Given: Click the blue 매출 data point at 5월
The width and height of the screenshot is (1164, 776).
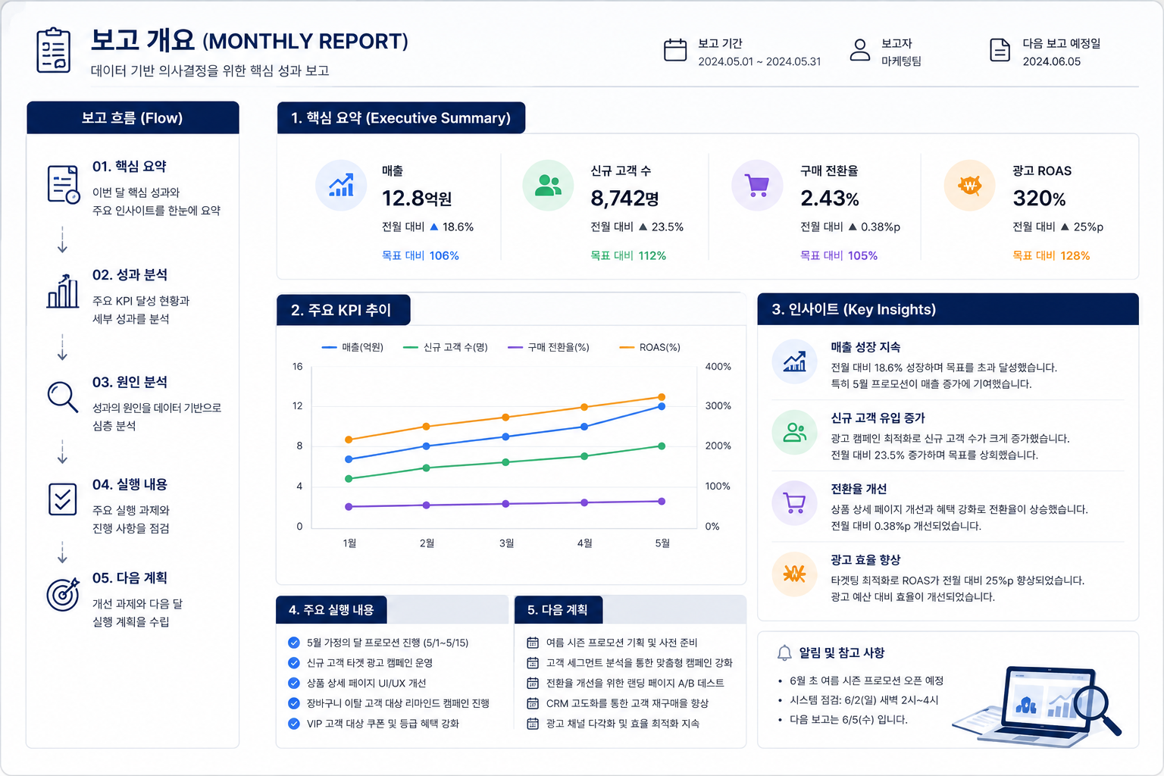Looking at the screenshot, I should coord(662,406).
